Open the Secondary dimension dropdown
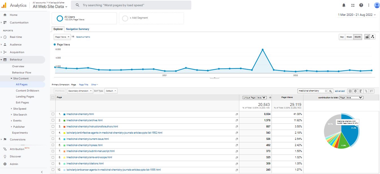 [x=80, y=91]
